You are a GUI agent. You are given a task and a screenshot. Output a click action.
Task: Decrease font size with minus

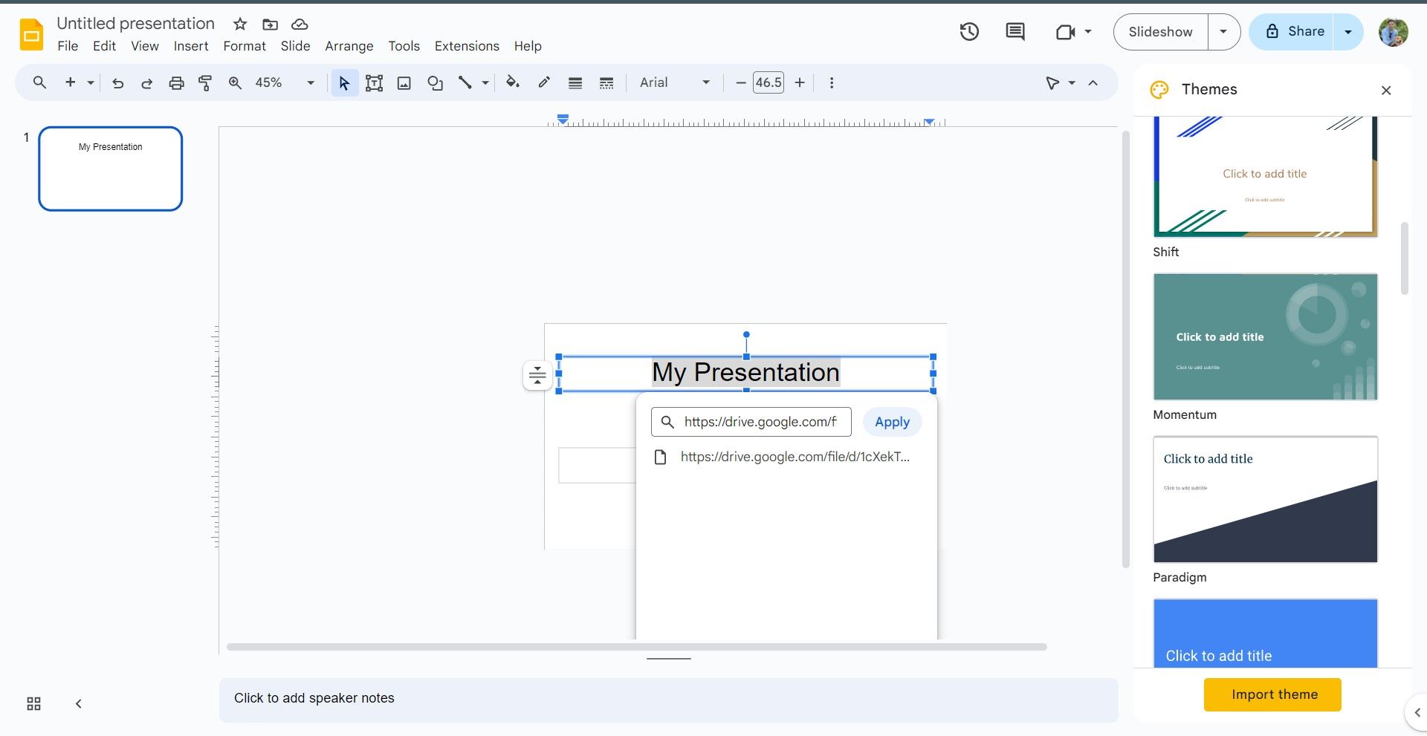(740, 83)
